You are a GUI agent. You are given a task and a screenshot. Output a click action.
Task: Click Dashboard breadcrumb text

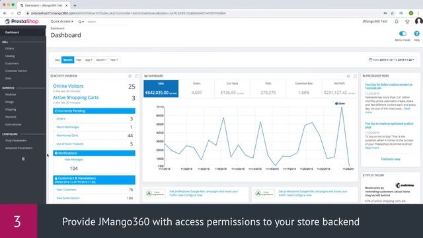[58, 28]
